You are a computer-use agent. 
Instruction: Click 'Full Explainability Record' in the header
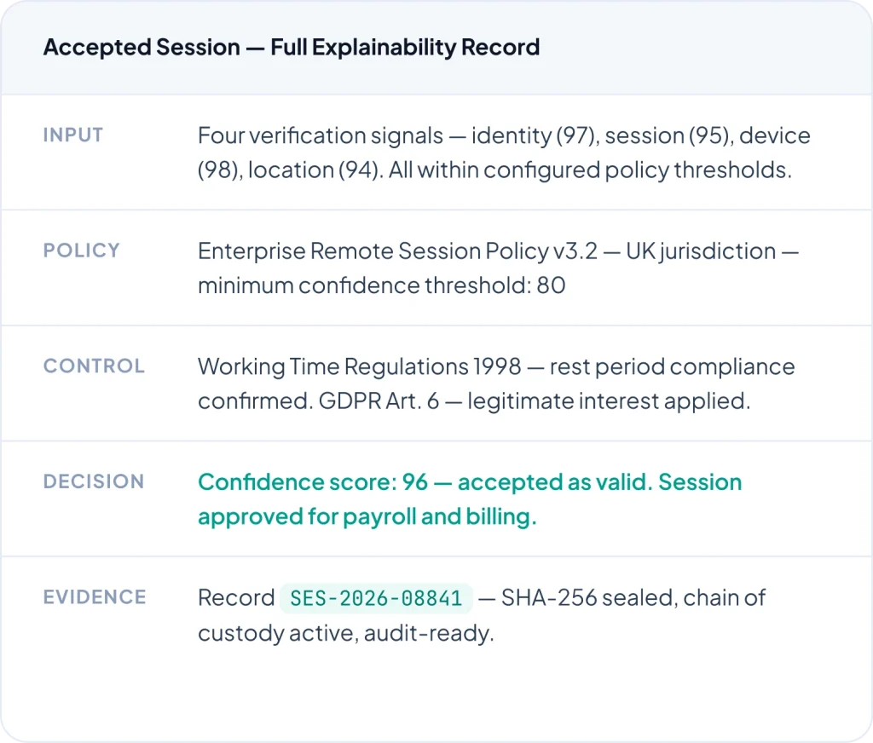[x=405, y=47]
